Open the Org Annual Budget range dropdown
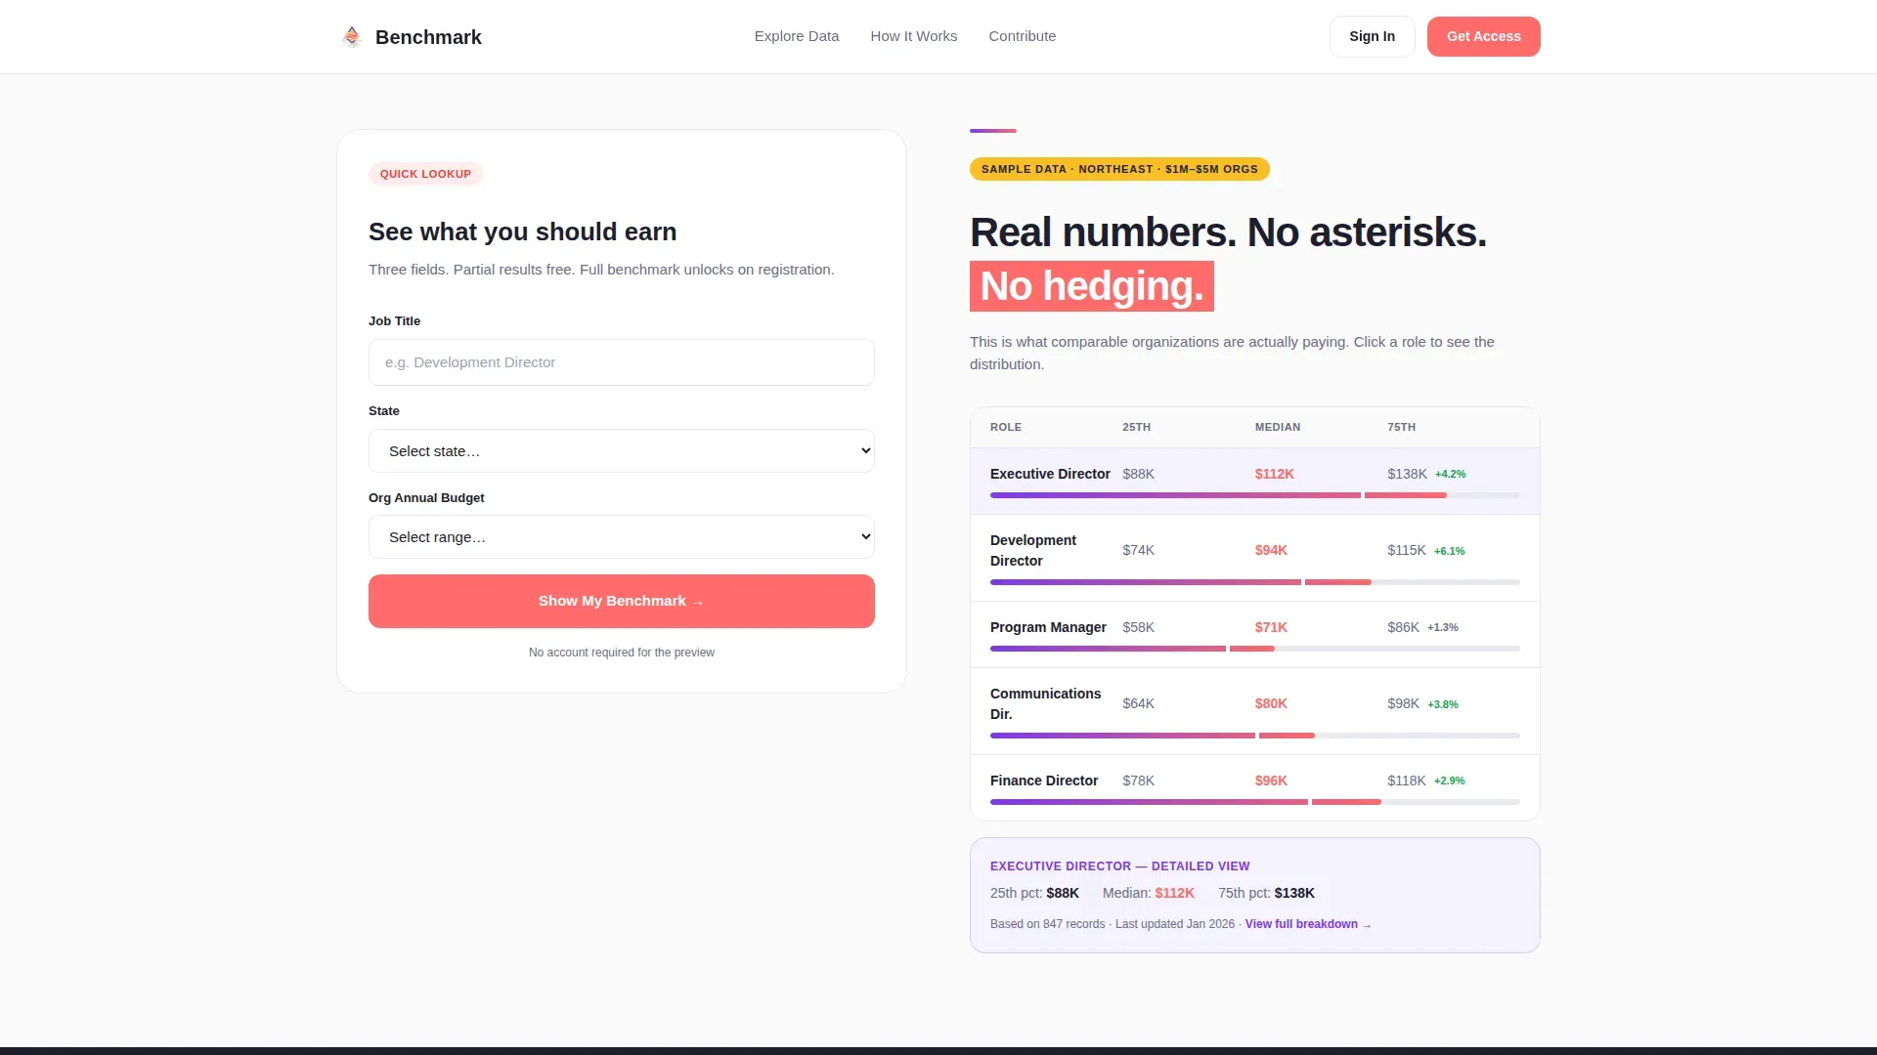Viewport: 1877px width, 1055px height. (622, 537)
